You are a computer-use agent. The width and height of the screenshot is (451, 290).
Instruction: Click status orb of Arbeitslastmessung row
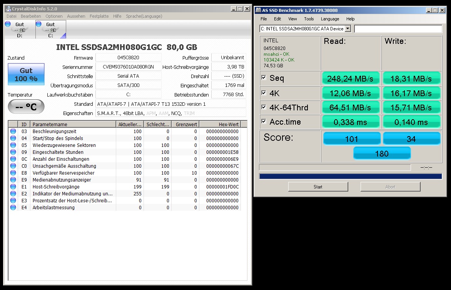13,207
